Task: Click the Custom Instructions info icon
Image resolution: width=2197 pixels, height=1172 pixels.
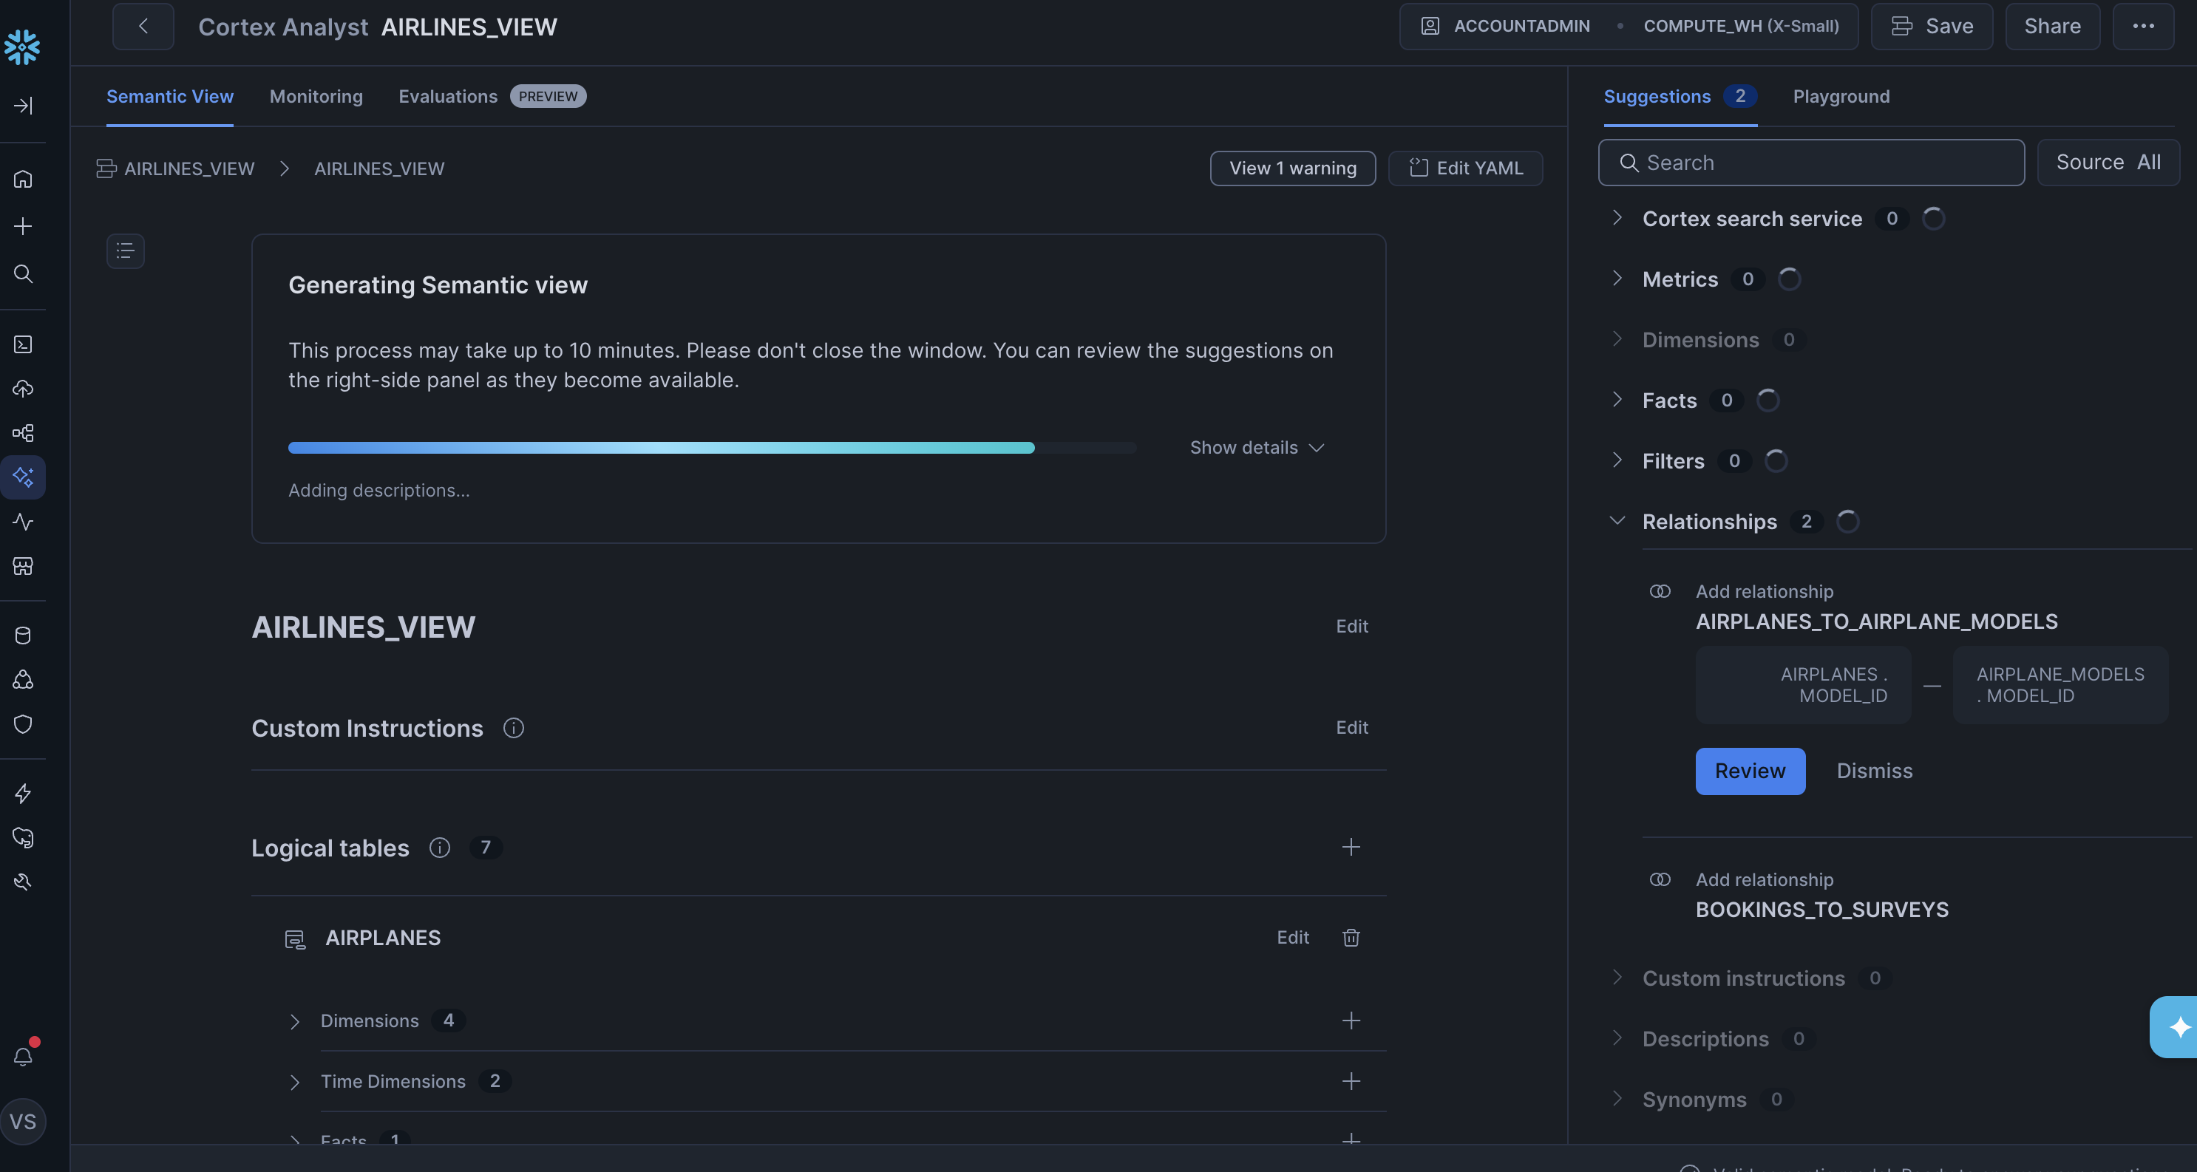Action: (514, 728)
